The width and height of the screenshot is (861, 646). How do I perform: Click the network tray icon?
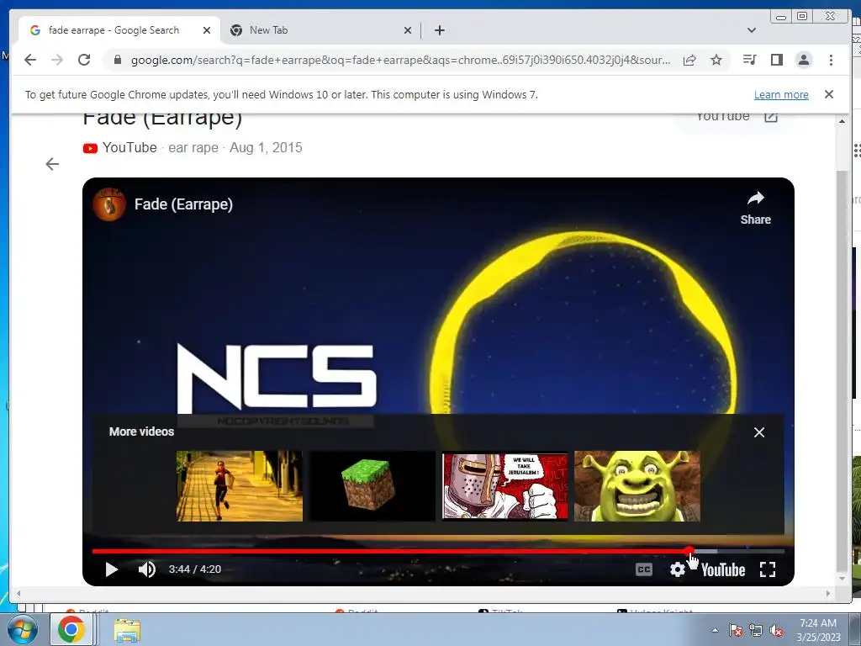click(x=756, y=630)
